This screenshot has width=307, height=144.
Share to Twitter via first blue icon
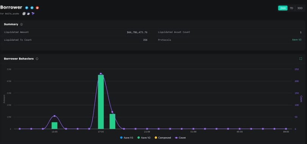tap(27, 8)
